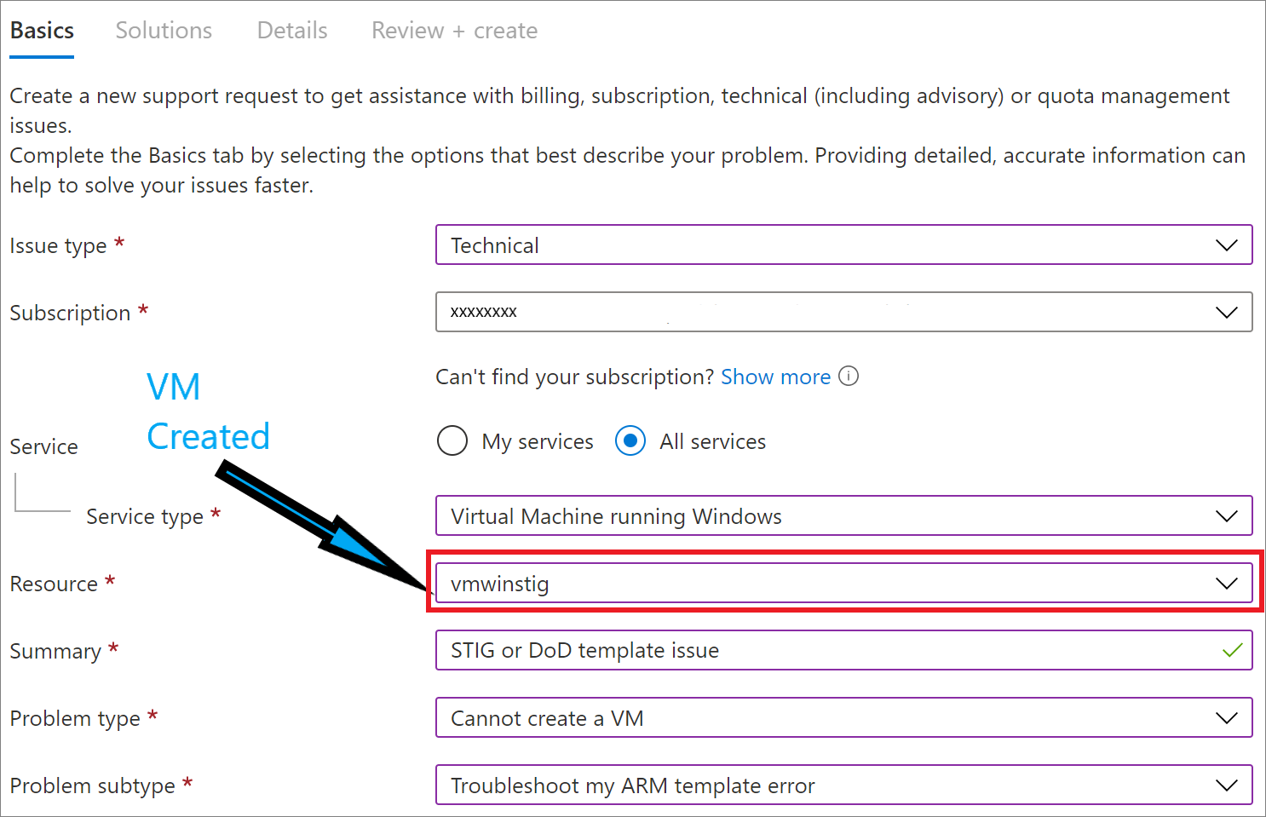
Task: Select the My services radio button
Action: point(452,441)
